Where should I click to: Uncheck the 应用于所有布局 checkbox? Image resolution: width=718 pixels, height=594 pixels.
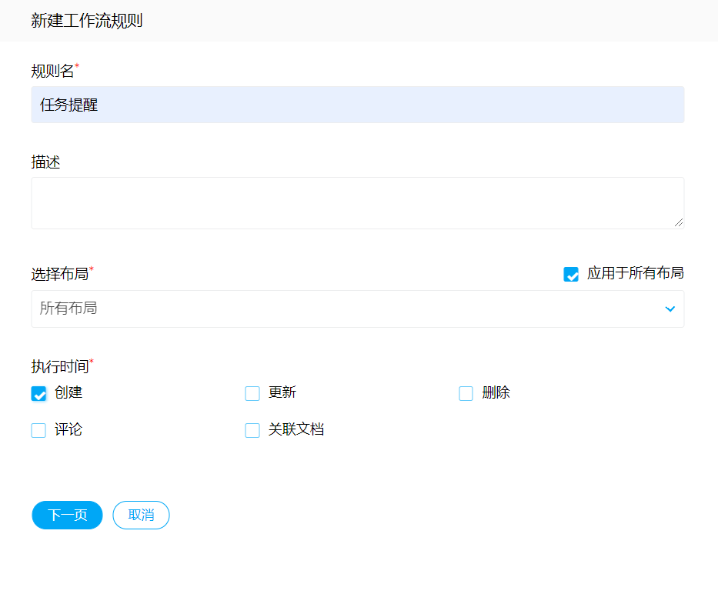(571, 275)
